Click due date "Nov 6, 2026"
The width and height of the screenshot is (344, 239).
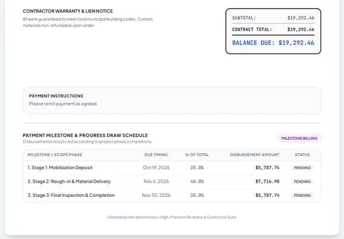click(x=156, y=181)
